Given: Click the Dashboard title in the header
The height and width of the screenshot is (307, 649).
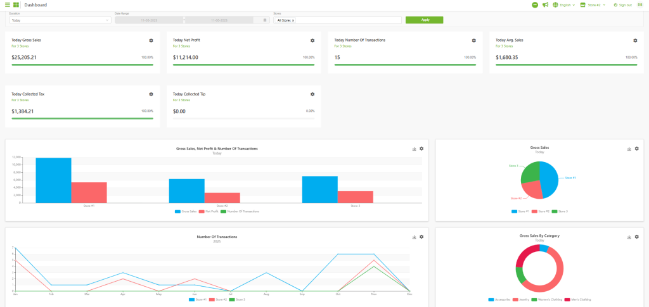Looking at the screenshot, I should click(35, 5).
